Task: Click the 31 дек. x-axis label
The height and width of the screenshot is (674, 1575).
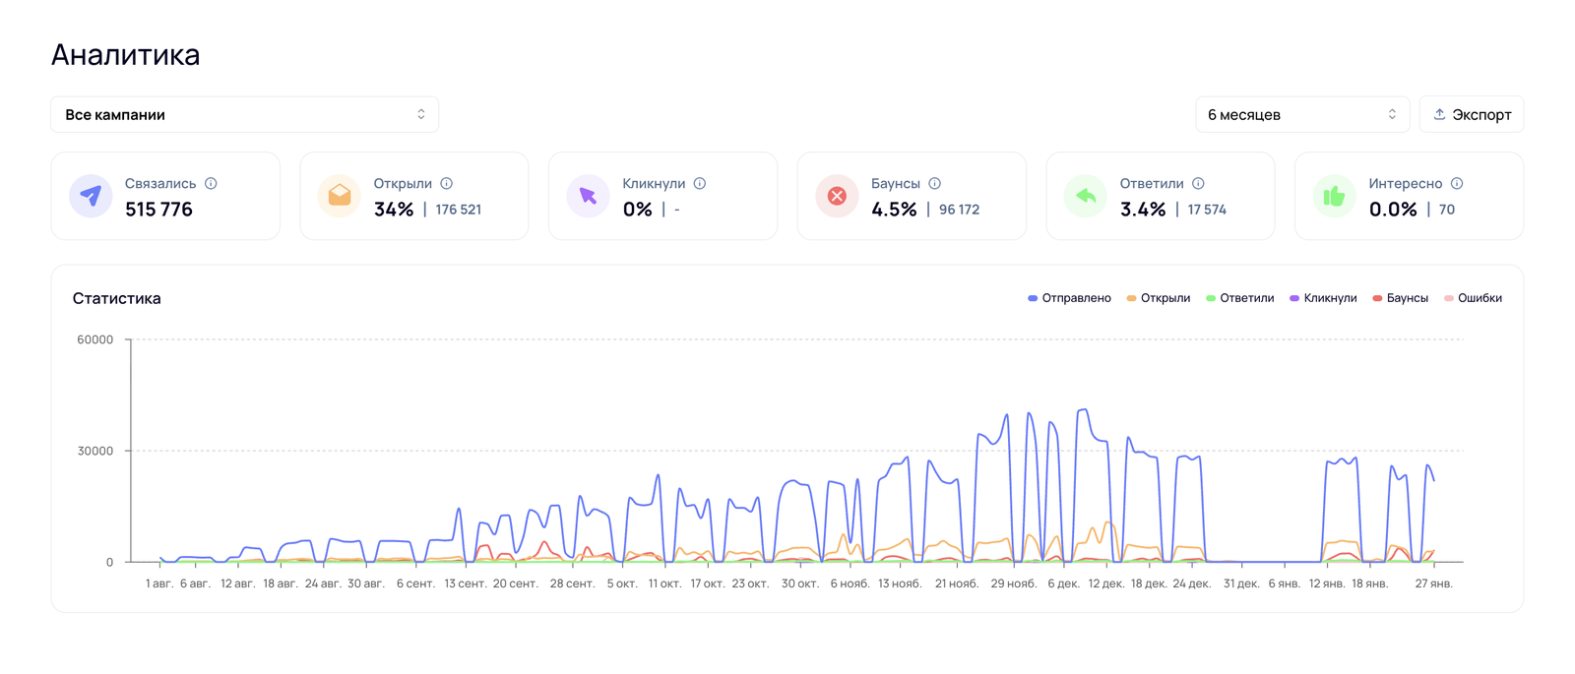Action: coord(1241,583)
